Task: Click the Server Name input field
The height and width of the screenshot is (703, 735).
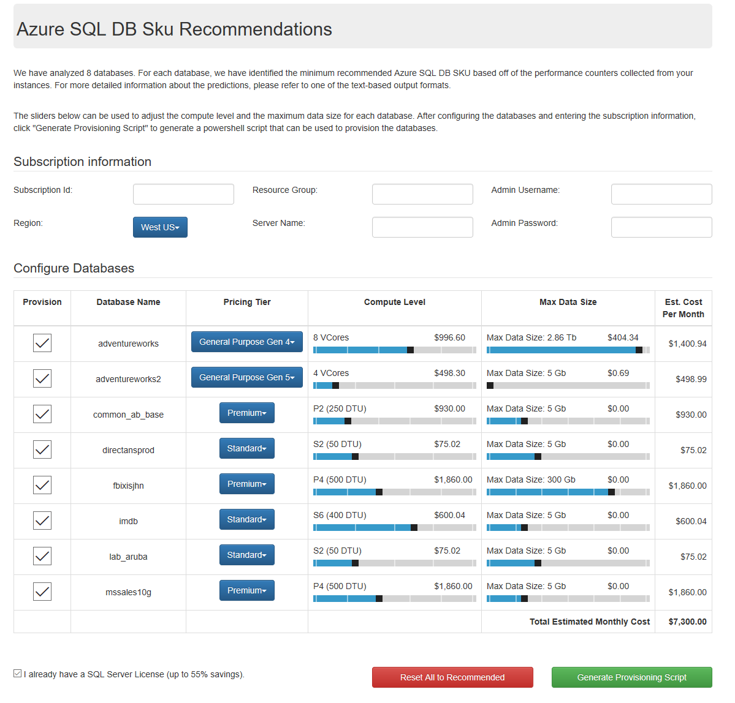Action: click(x=422, y=227)
